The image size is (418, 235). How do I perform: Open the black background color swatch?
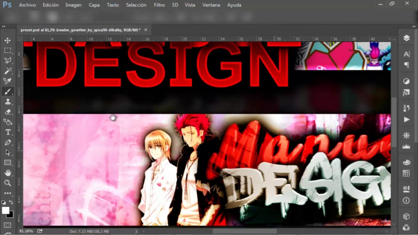coord(10,215)
